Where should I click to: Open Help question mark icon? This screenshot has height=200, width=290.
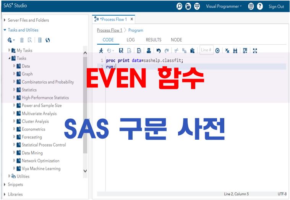(260, 6)
